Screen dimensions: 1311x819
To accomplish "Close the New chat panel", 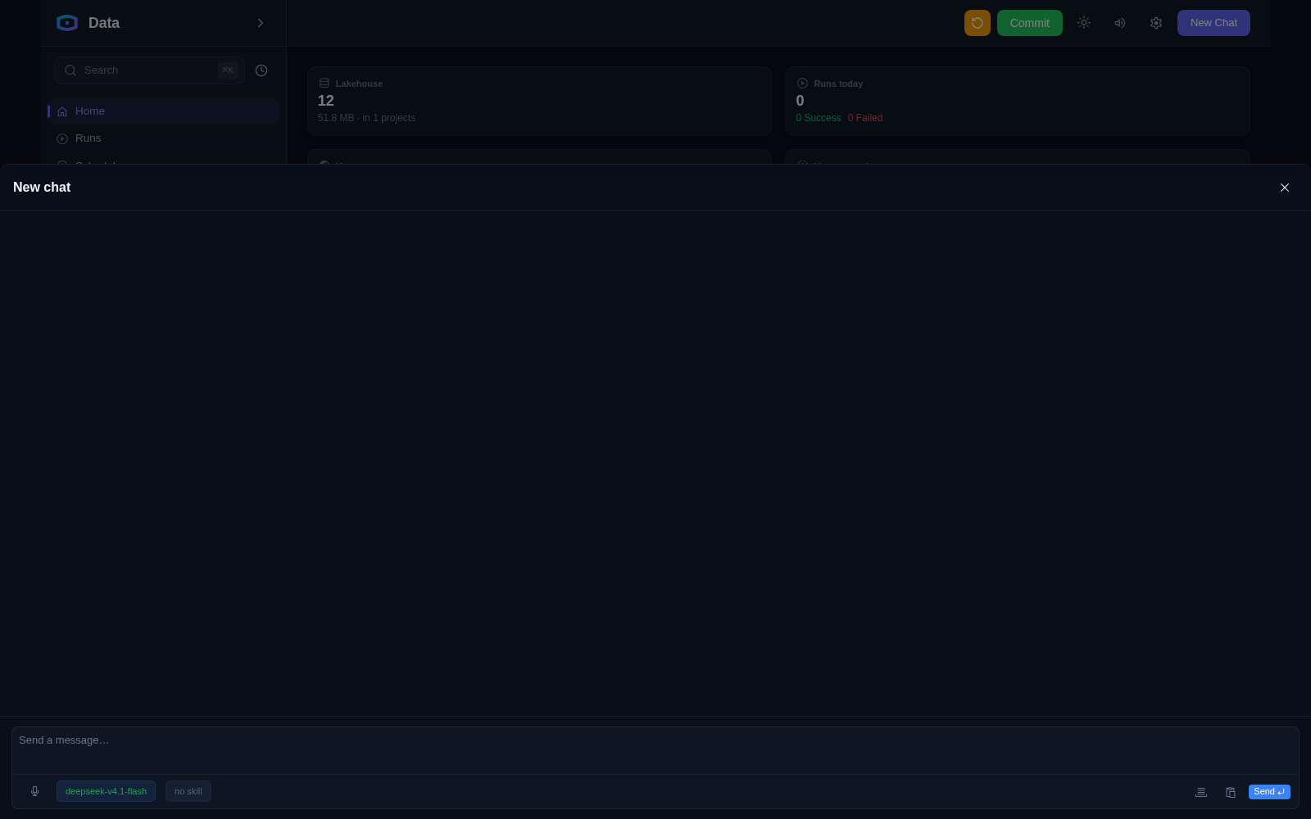I will pos(1284,188).
